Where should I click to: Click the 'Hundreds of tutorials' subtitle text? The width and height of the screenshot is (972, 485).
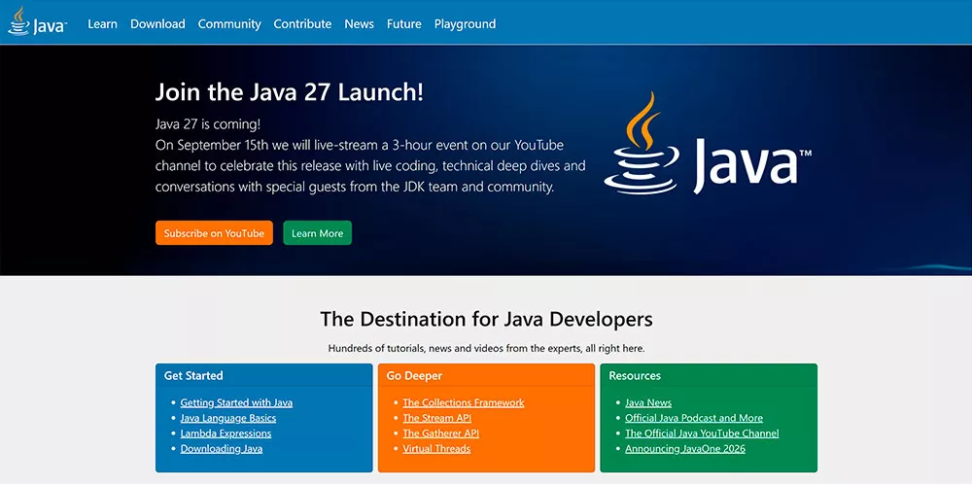[486, 348]
